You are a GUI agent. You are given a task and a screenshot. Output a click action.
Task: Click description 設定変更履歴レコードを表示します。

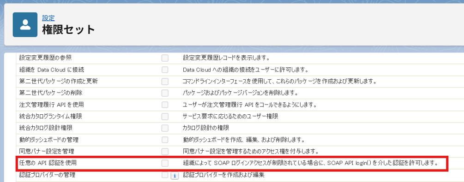pos(226,58)
